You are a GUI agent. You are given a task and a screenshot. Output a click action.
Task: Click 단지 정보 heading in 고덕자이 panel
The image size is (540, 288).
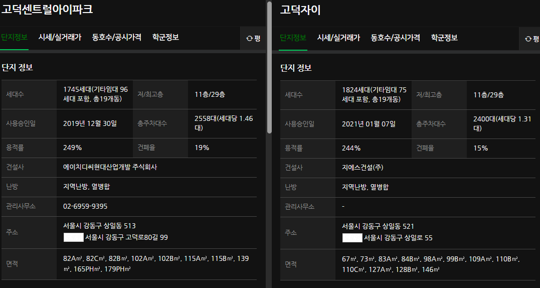pos(296,68)
